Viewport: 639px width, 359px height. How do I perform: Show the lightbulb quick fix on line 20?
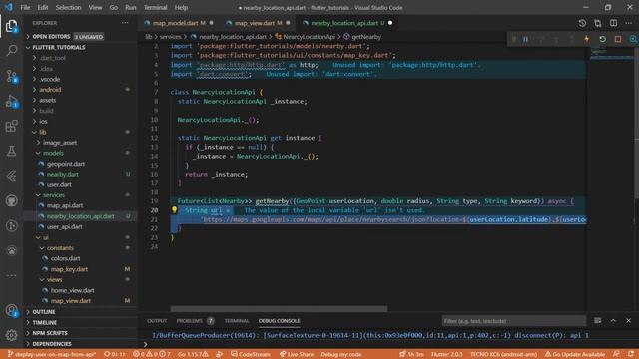(174, 210)
